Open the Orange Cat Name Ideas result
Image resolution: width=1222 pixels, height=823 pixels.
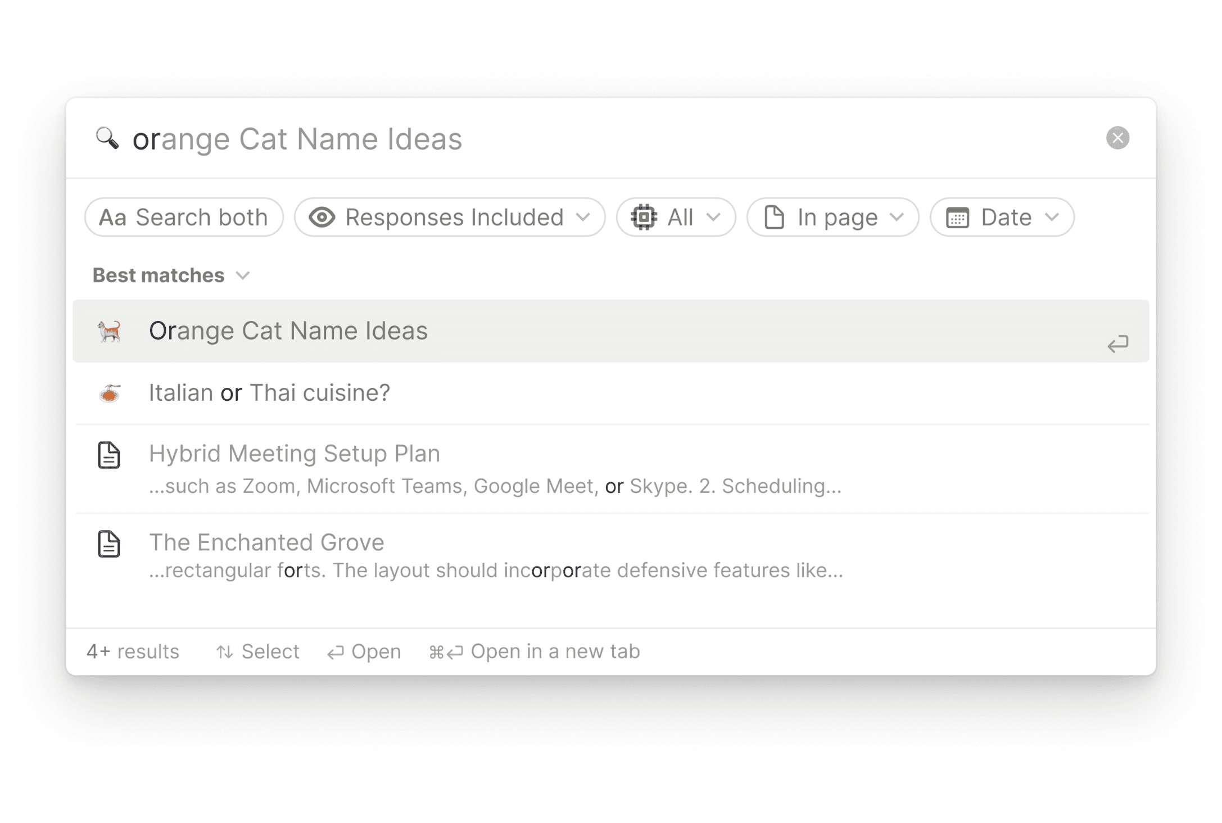point(288,331)
